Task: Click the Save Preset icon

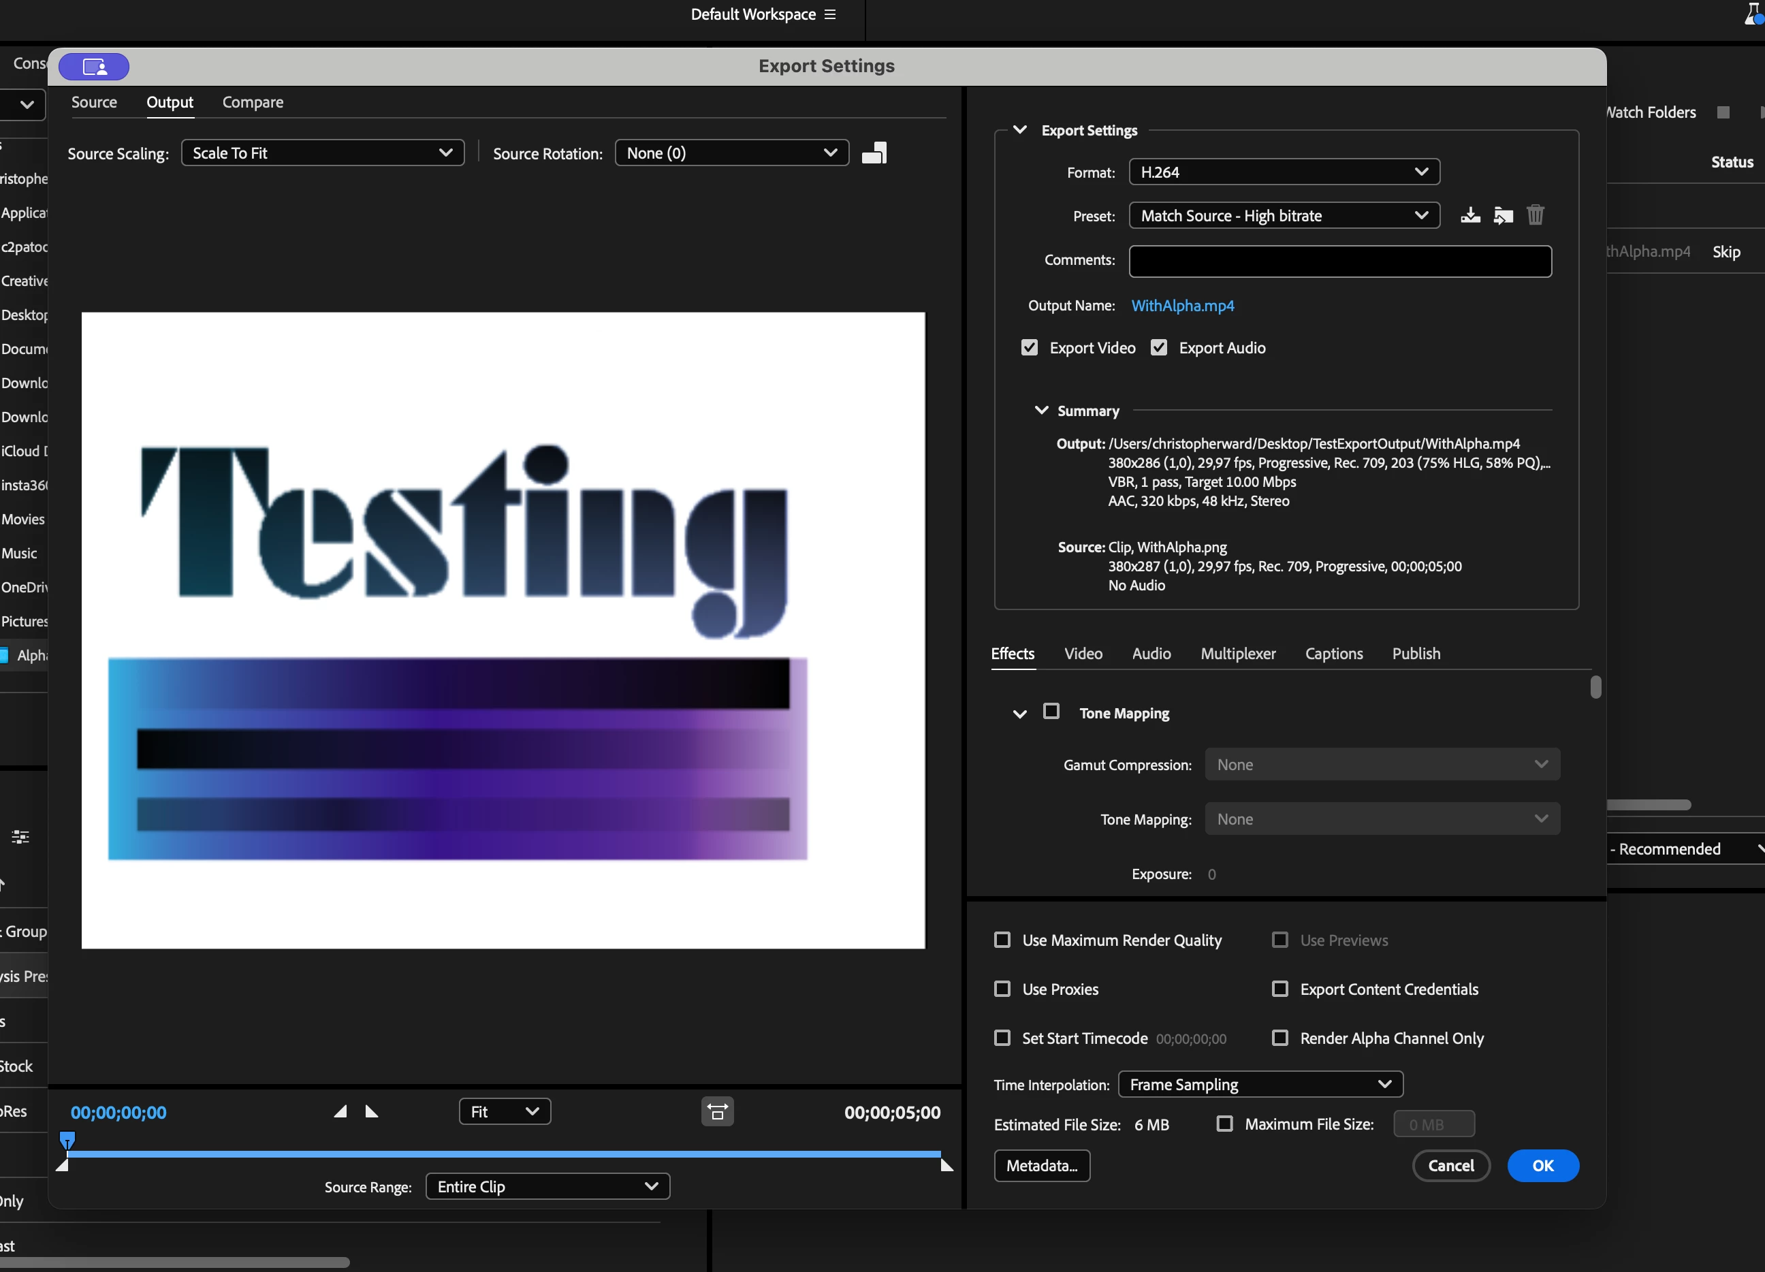Action: click(1469, 216)
